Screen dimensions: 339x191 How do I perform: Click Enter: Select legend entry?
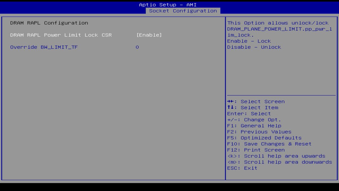click(249, 114)
